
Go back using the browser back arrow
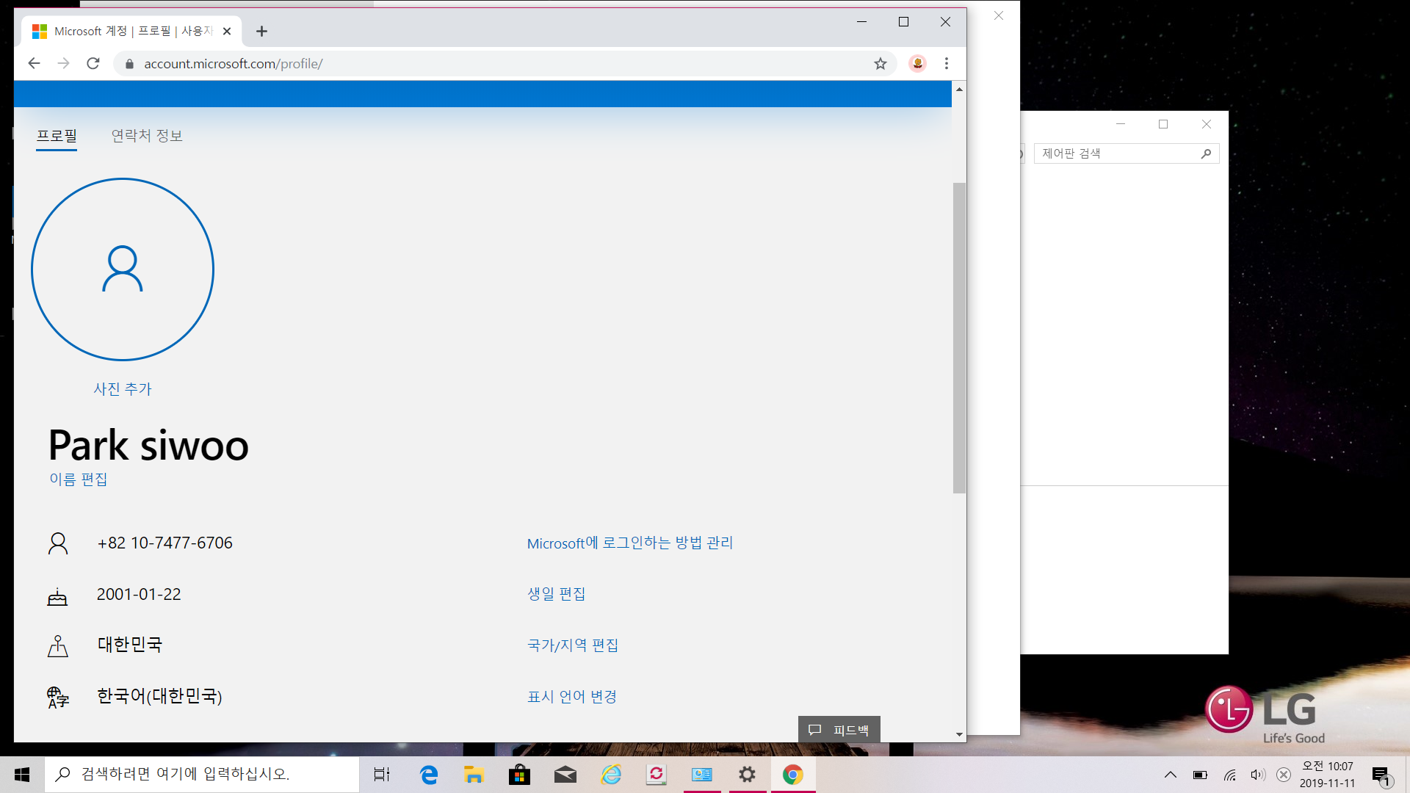click(x=34, y=63)
